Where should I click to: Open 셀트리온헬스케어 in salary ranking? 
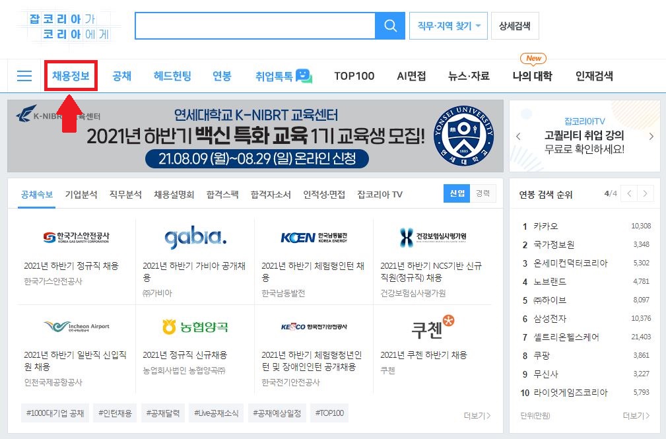click(x=566, y=337)
